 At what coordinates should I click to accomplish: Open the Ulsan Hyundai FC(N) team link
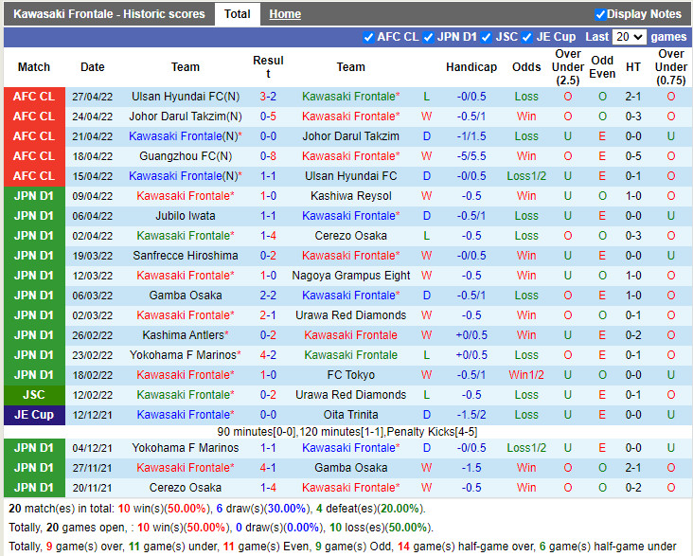pos(186,97)
